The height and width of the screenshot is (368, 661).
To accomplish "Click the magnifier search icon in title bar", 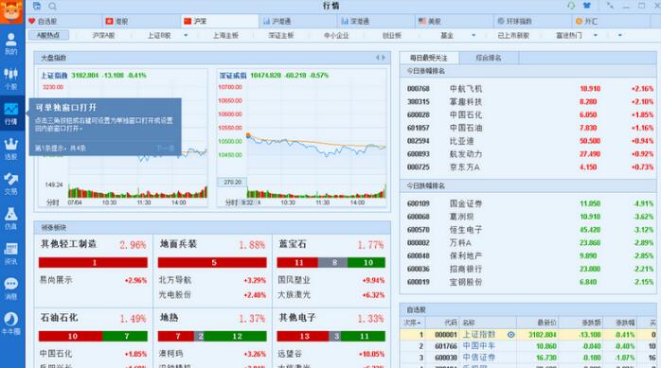I will pyautogui.click(x=52, y=6).
